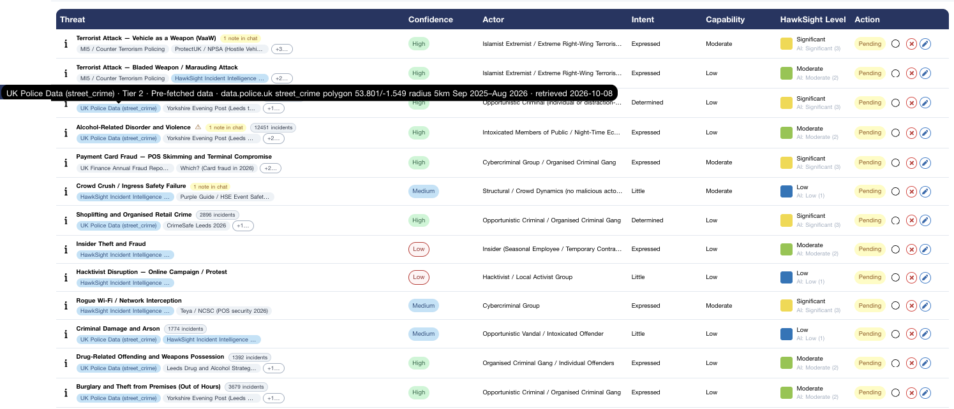Select the circle toggle for Vehicle as a Weapon
954x409 pixels.
(x=895, y=44)
